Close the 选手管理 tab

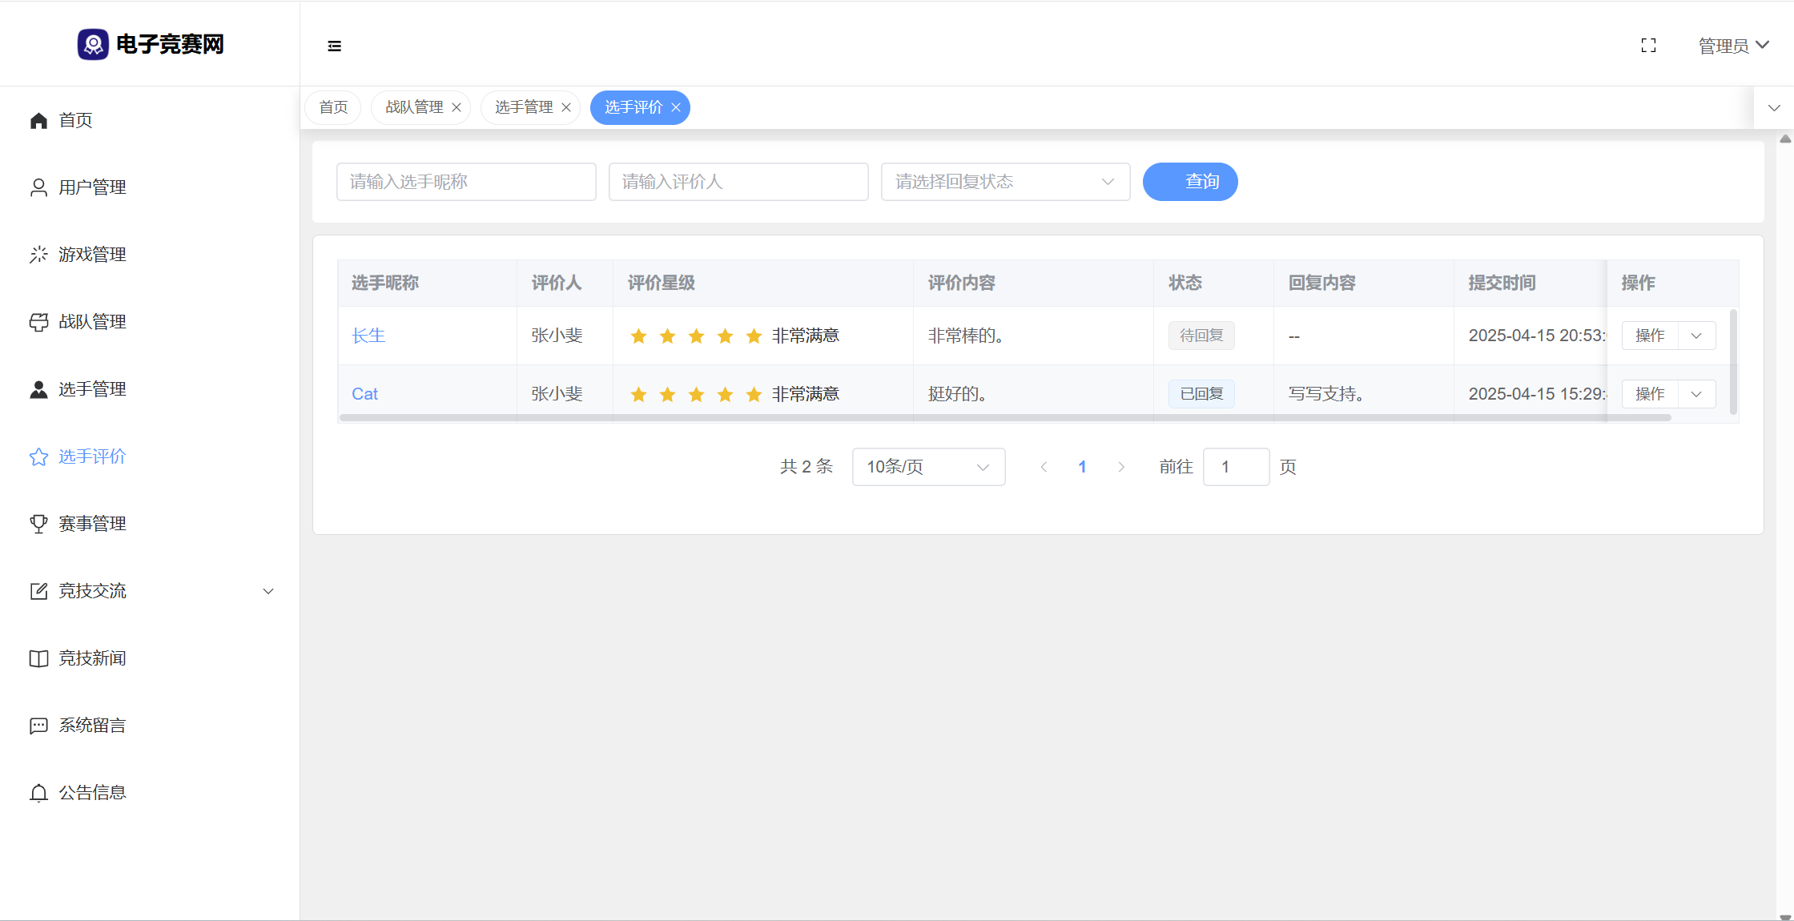566,108
